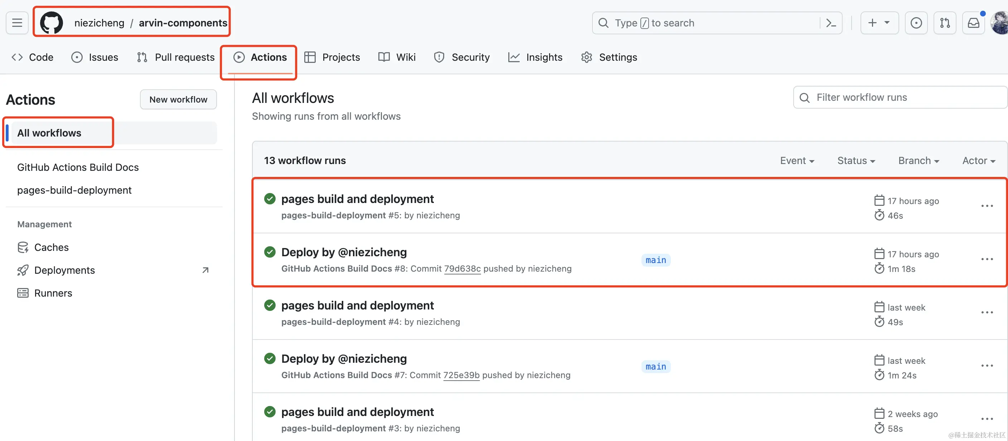Click the '1m 18s' duration text
1008x441 pixels.
click(902, 269)
